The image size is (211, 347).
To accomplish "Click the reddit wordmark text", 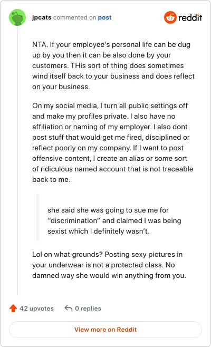I will 190,17.
